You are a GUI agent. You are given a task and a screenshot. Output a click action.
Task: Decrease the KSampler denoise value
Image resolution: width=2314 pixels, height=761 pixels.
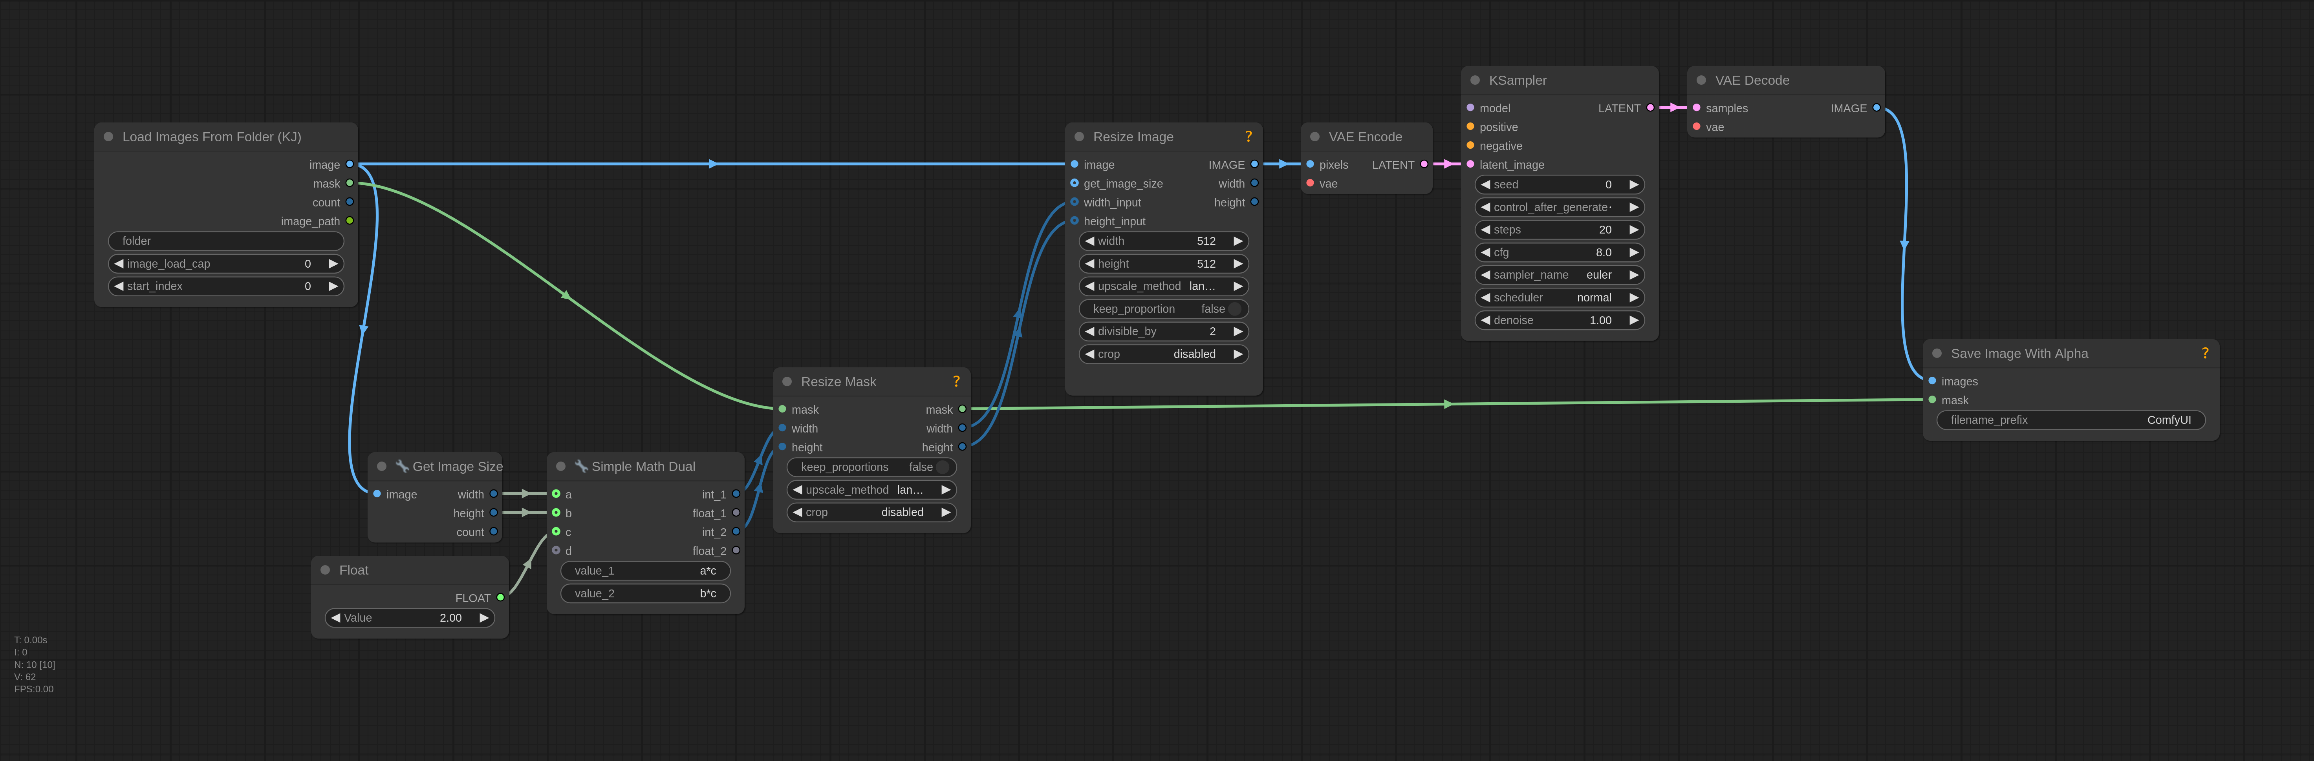[1486, 320]
